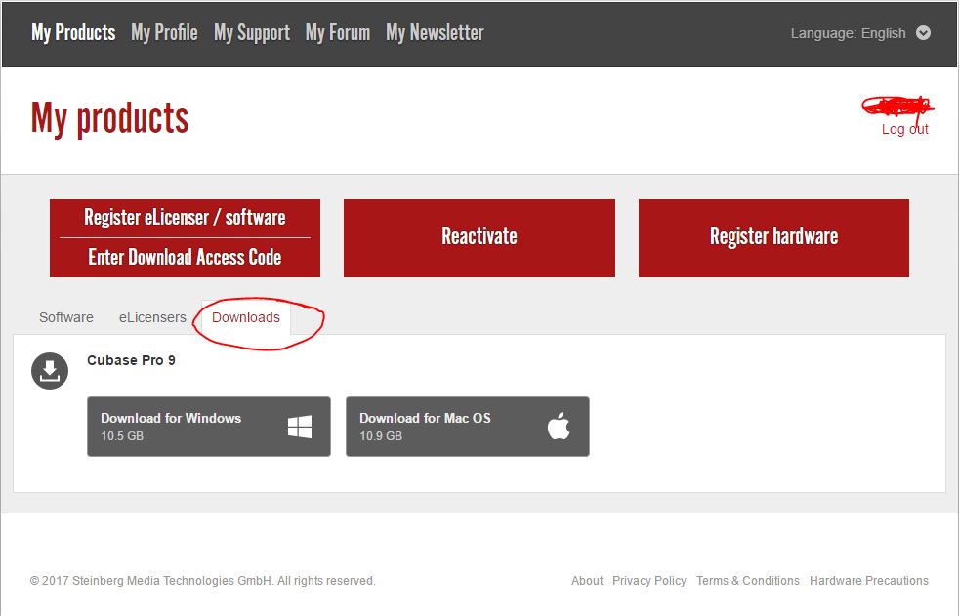The height and width of the screenshot is (616, 959).
Task: Click the circular download icon beside Cubase Pro 9
Action: tap(50, 371)
